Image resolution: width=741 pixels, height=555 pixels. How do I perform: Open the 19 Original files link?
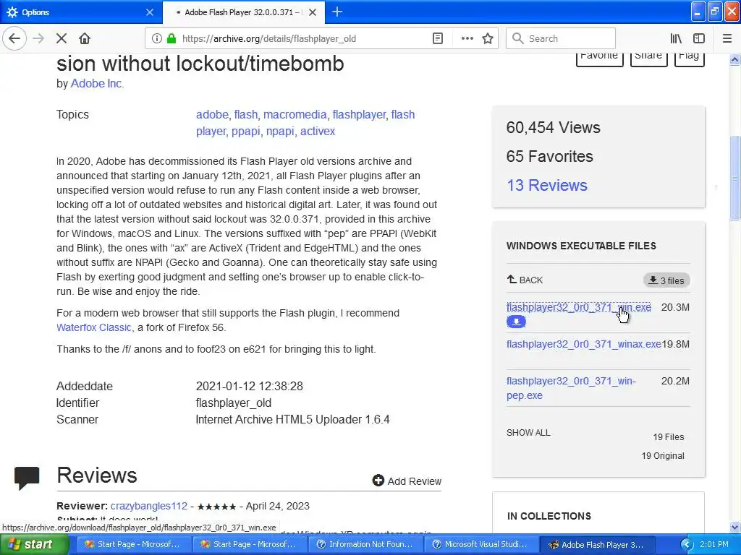click(663, 456)
